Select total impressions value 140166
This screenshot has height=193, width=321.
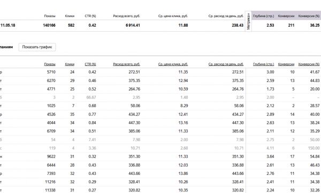click(x=49, y=25)
